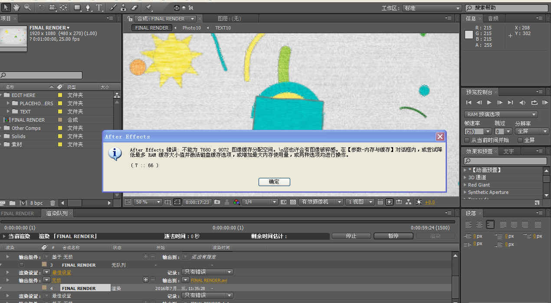Open TEXT10 in the comp breadcrumb

pyautogui.click(x=223, y=28)
